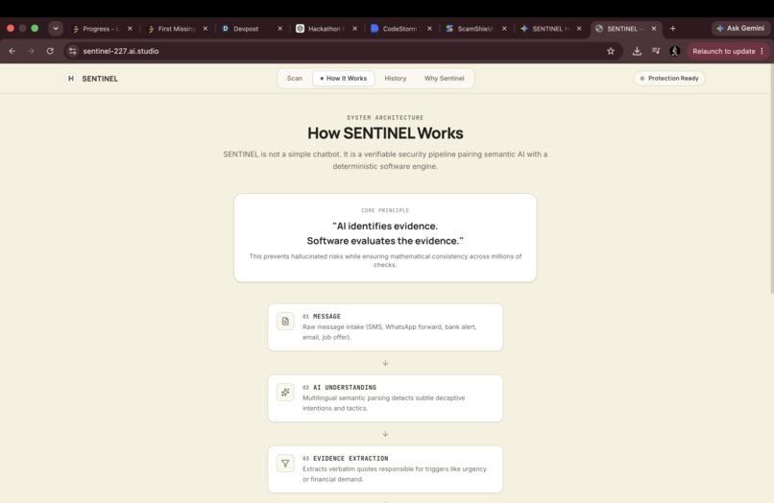Click the Evidence Extraction funnel icon

pyautogui.click(x=285, y=464)
